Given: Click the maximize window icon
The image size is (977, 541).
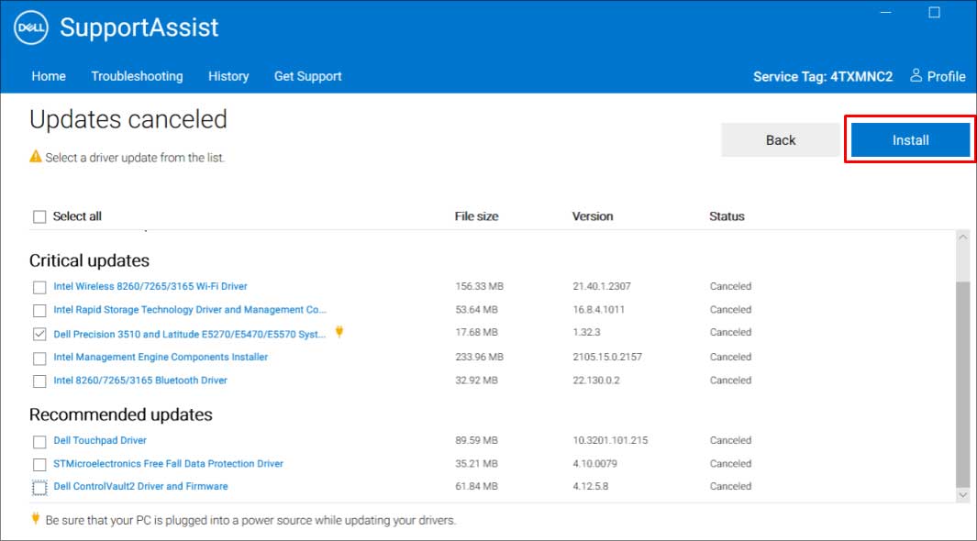Looking at the screenshot, I should point(934,12).
